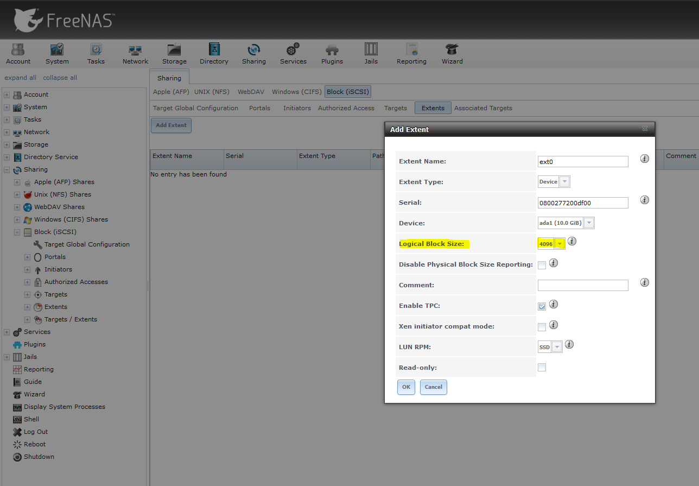Open the Tasks toolbar icon
Screen dimensions: 699x486
(x=96, y=54)
